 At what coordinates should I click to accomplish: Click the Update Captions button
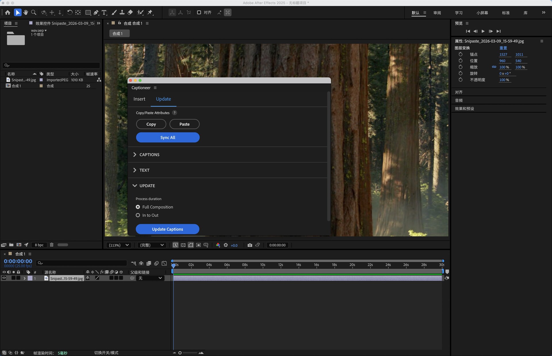pos(167,229)
